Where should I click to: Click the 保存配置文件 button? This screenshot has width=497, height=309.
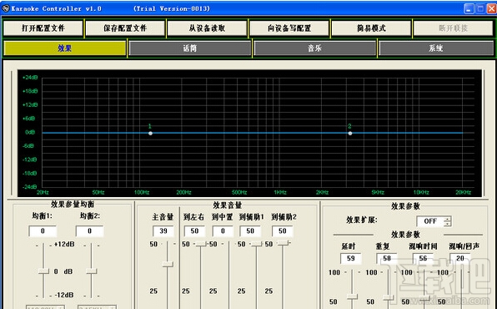point(125,28)
